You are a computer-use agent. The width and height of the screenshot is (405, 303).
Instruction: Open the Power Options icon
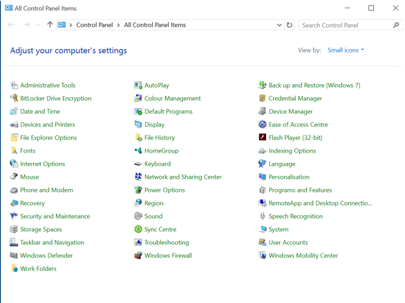[x=138, y=190]
